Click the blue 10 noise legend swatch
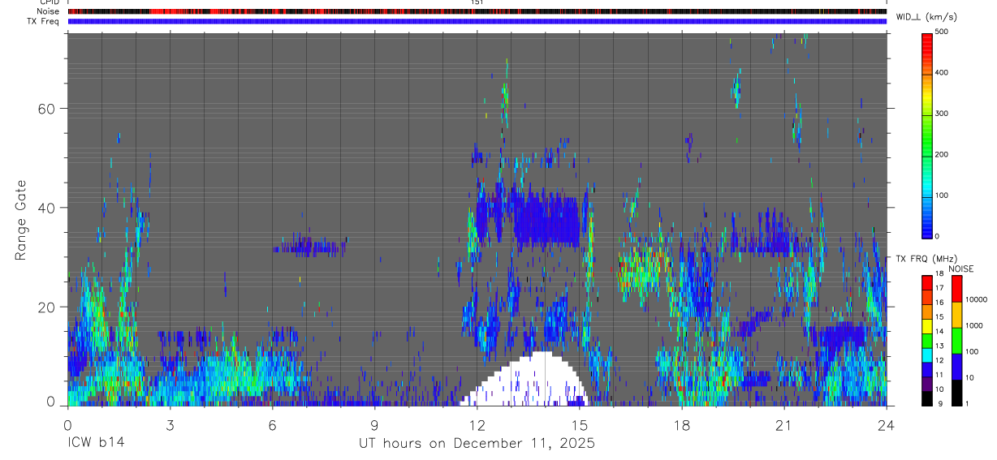The image size is (997, 460). [x=956, y=367]
